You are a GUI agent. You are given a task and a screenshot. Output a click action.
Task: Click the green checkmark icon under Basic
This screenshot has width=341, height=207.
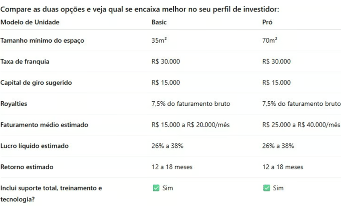click(x=156, y=188)
